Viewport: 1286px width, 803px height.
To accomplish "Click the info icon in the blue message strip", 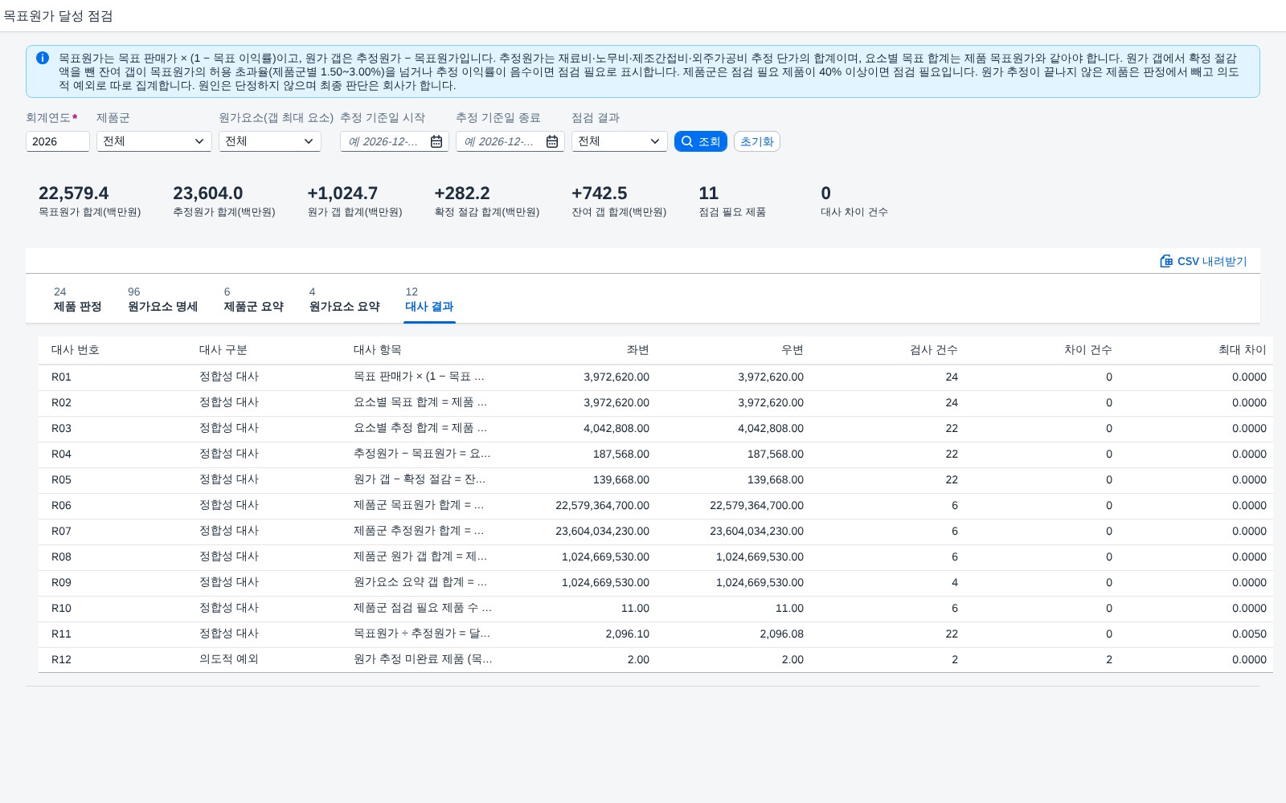I will pos(43,58).
